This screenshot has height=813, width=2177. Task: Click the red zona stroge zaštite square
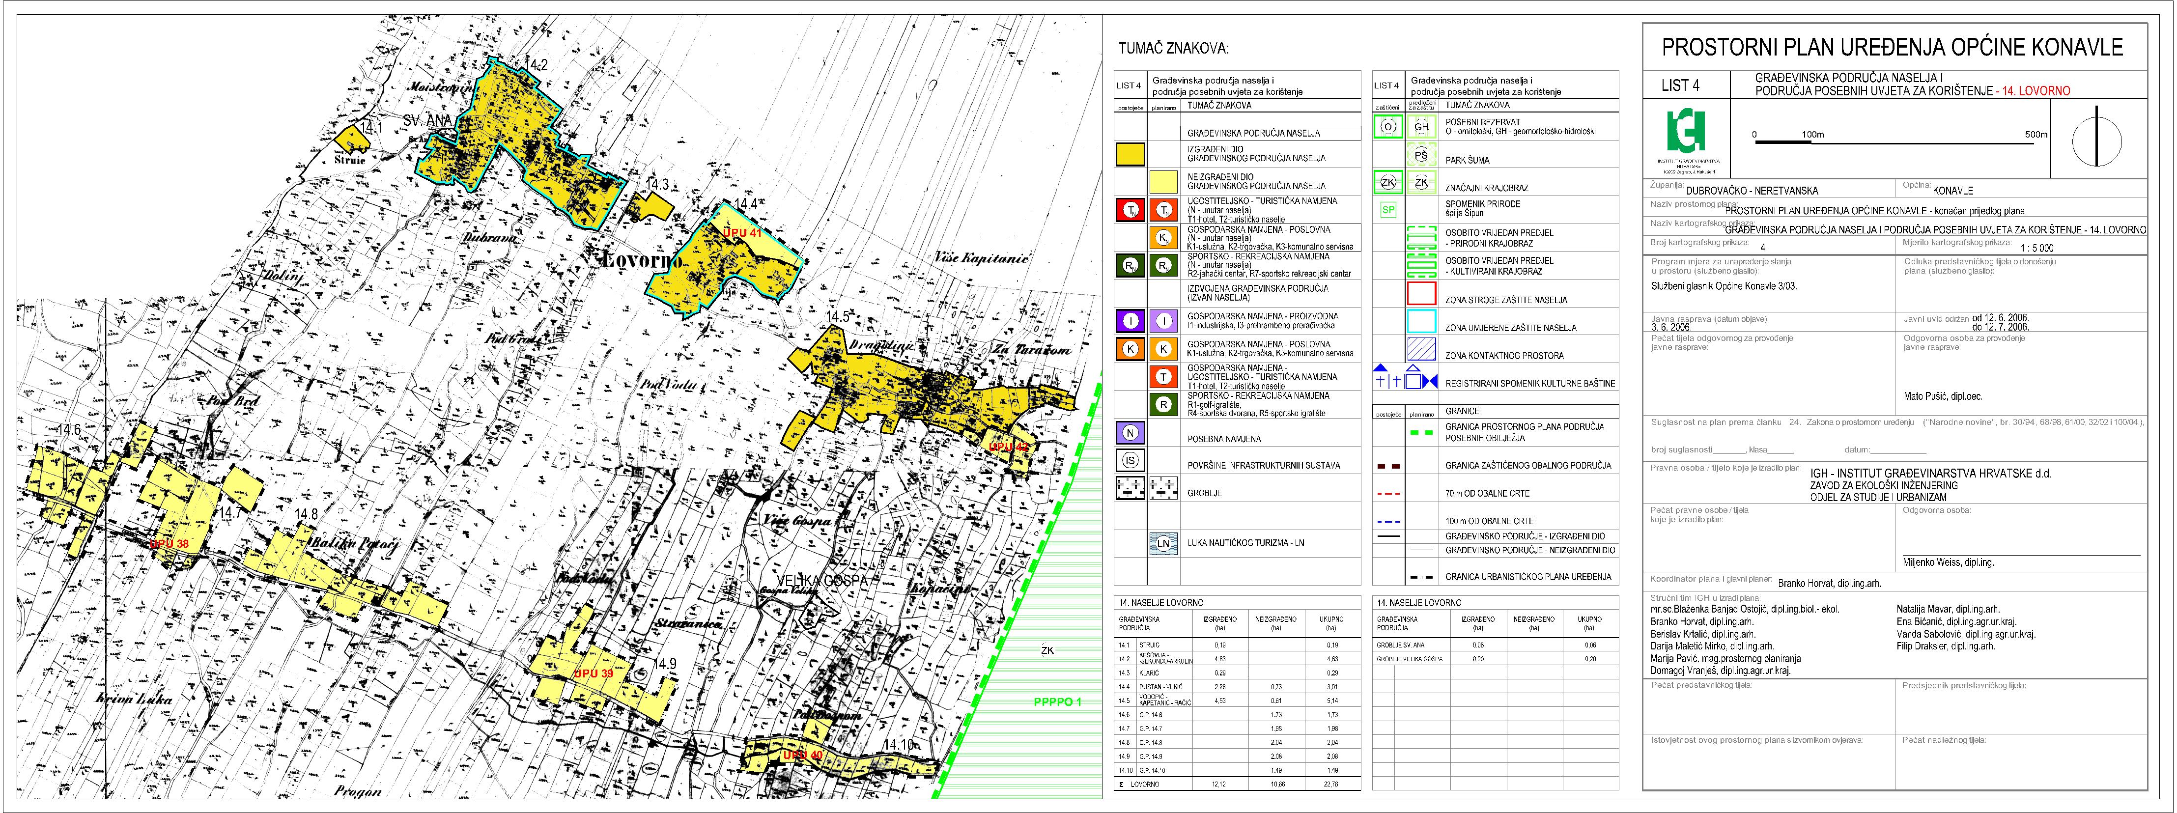click(1421, 293)
